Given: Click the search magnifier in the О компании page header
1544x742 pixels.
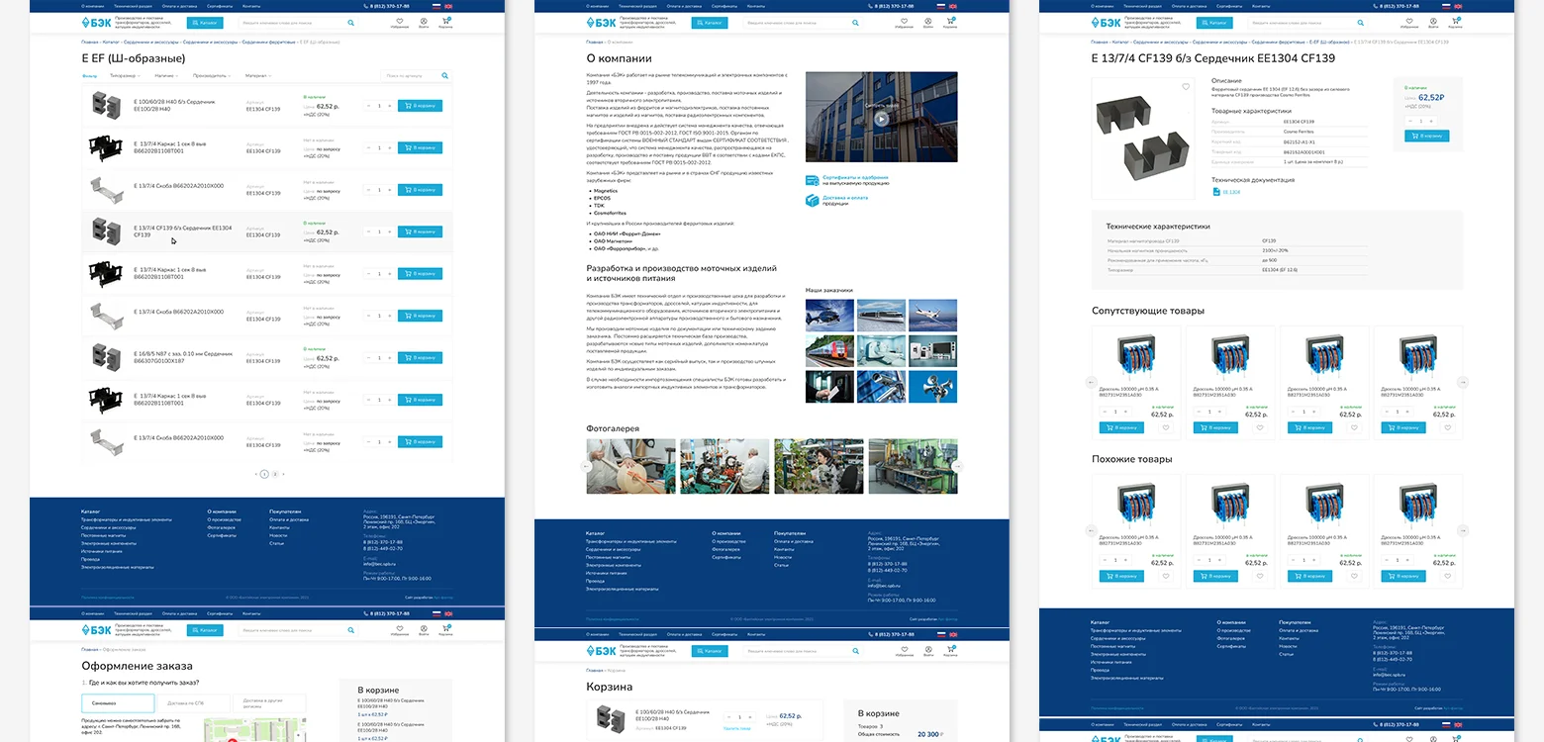Looking at the screenshot, I should click(x=856, y=22).
